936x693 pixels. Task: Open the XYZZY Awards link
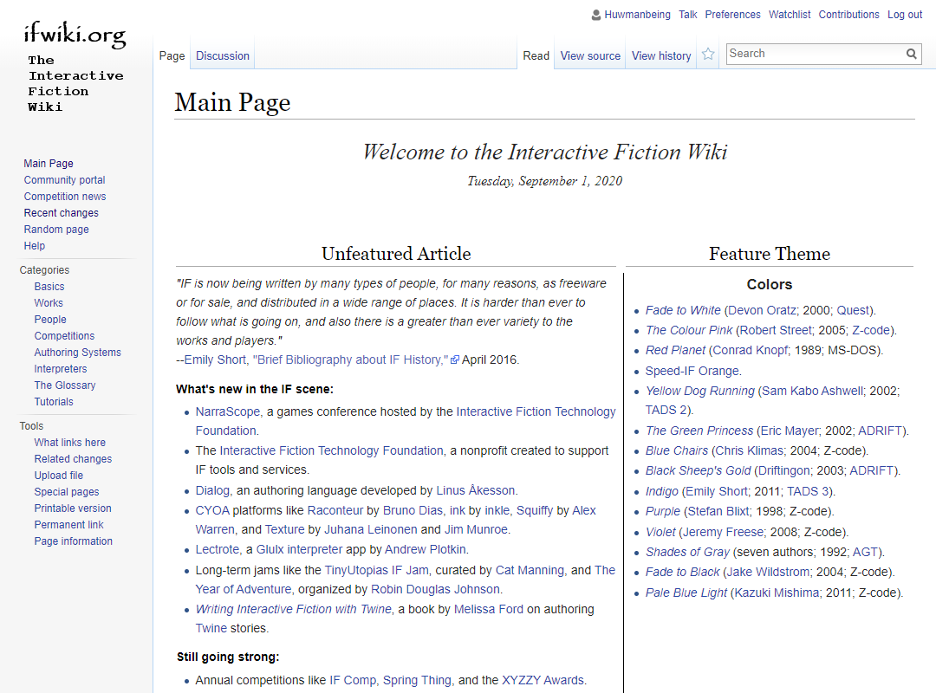coord(543,681)
